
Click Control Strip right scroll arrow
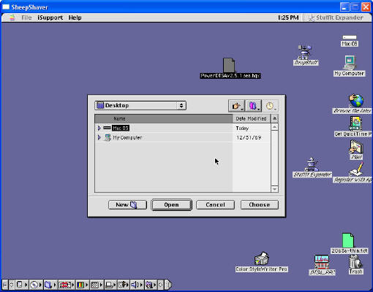(161, 285)
